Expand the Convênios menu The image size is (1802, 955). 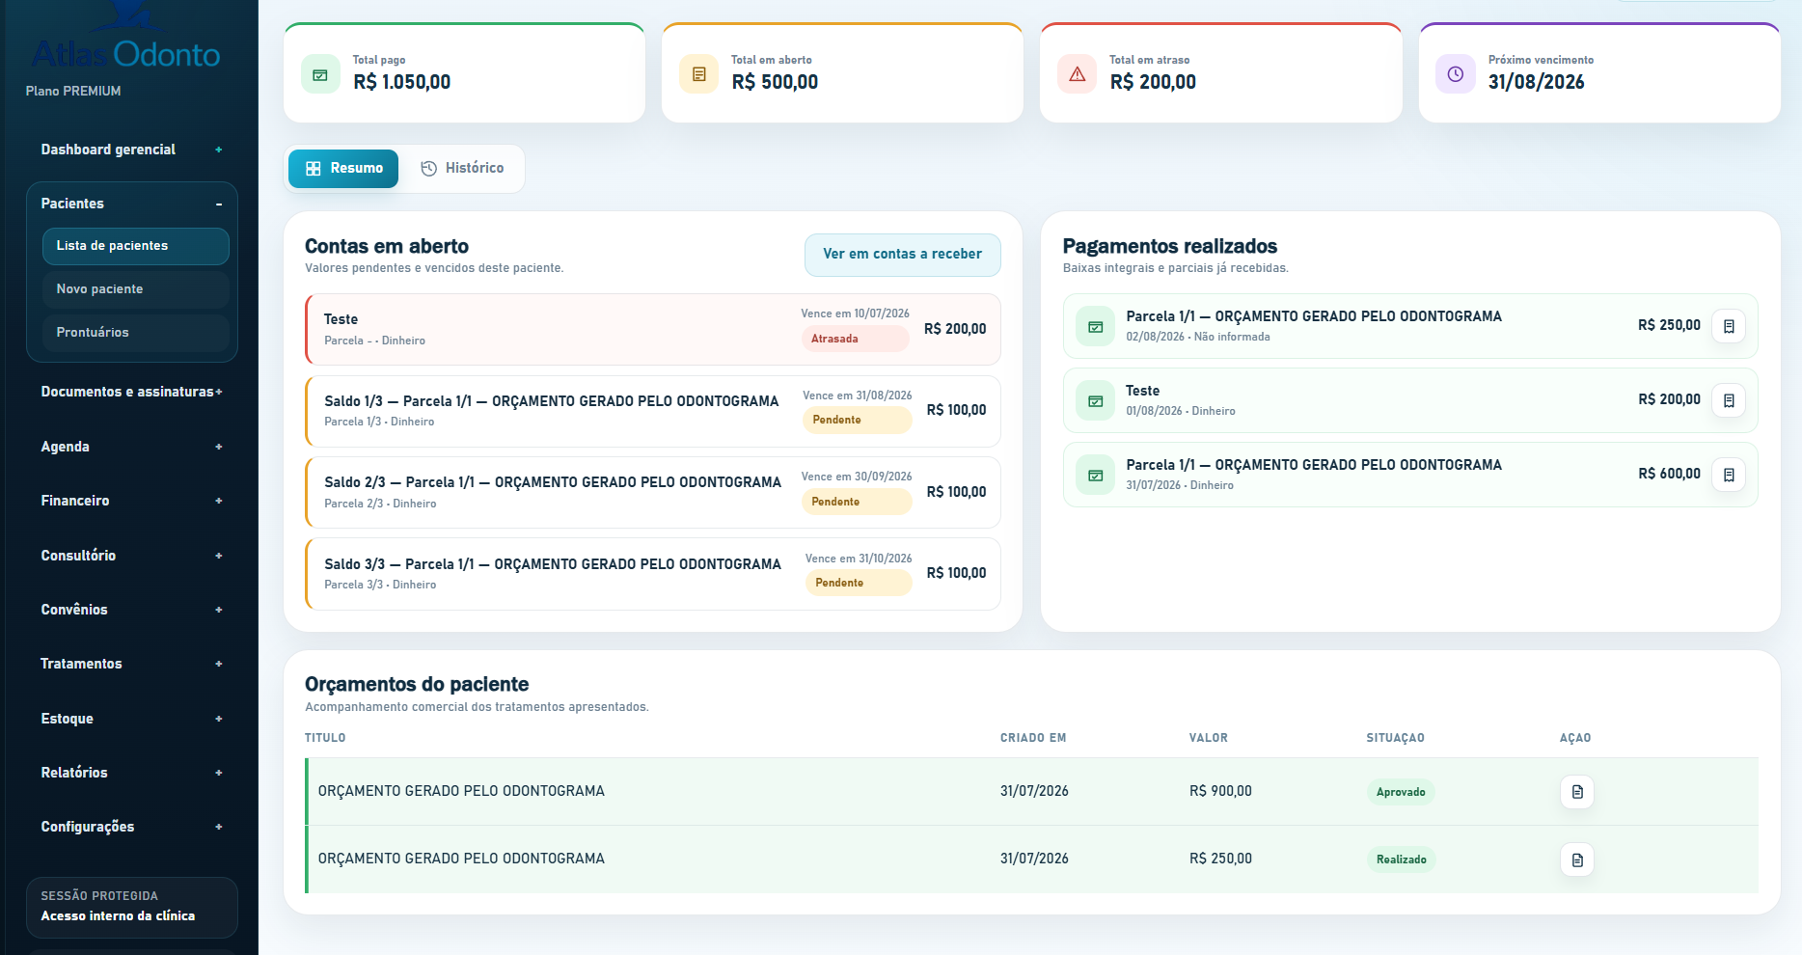click(x=131, y=610)
